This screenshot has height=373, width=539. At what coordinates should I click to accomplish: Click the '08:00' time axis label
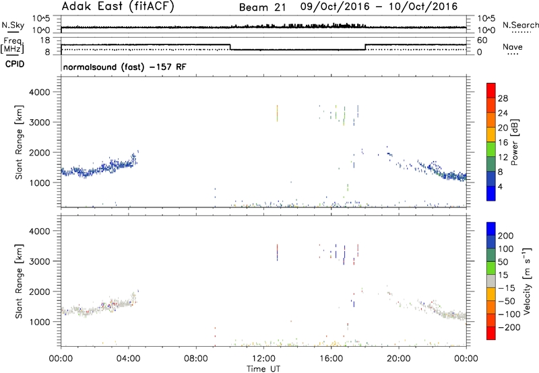[195, 359]
